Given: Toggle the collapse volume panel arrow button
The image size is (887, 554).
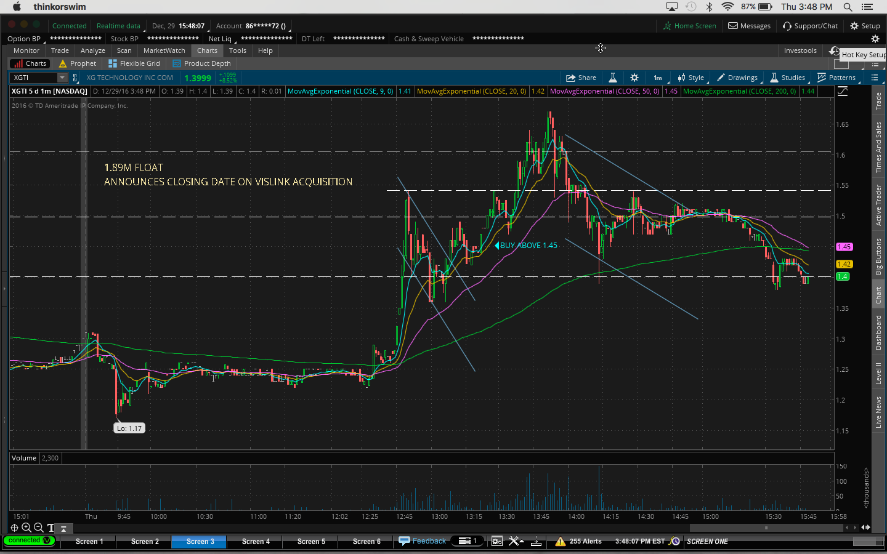Looking at the screenshot, I should (63, 528).
